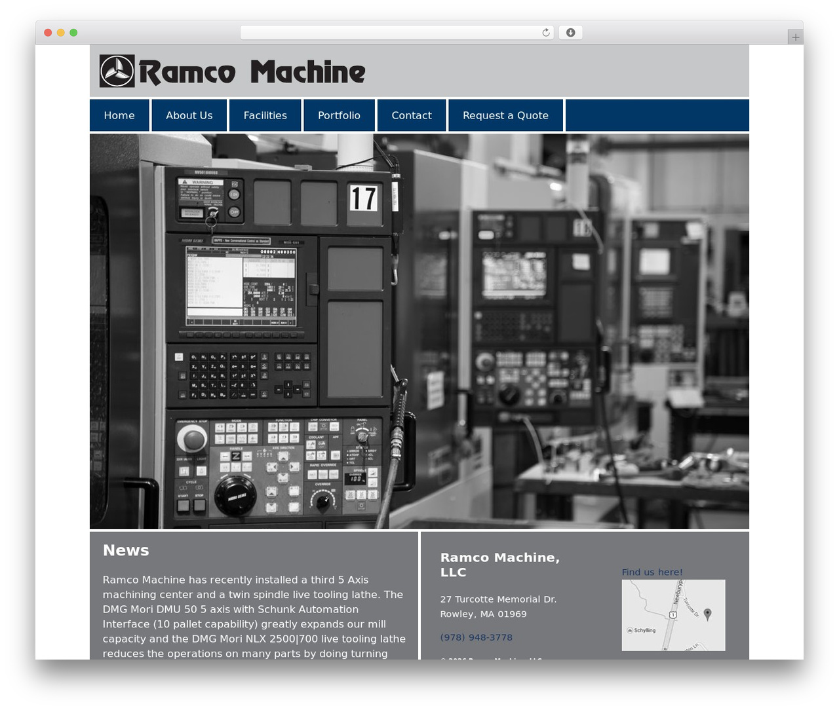This screenshot has height=710, width=839.
Task: Focus the browser address bar
Action: point(397,33)
